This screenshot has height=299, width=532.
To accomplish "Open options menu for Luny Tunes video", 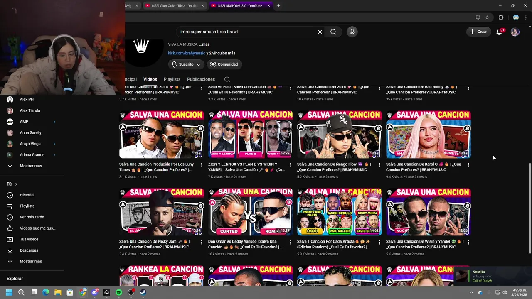I will point(202,165).
